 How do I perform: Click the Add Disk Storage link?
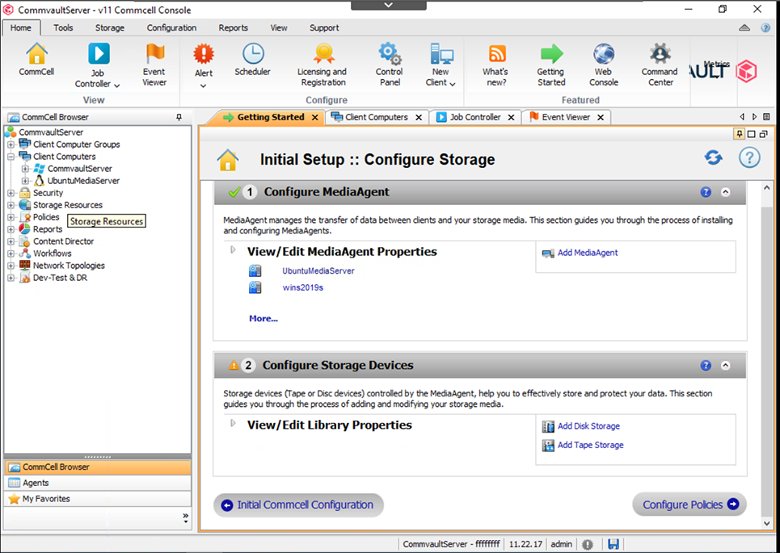point(588,426)
